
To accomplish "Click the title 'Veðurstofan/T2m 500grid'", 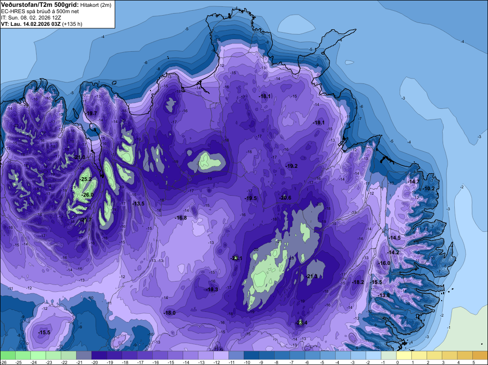I will tap(40, 4).
